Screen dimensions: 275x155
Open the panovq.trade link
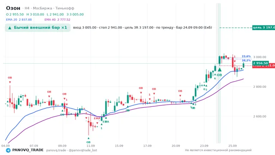[x=56, y=150]
